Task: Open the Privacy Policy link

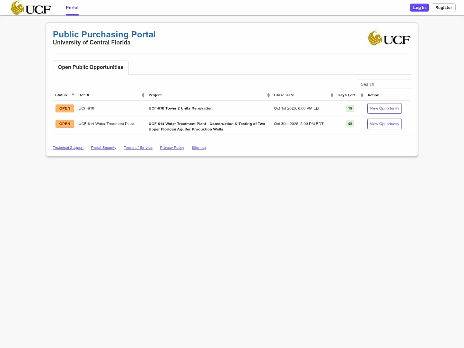Action: (172, 148)
